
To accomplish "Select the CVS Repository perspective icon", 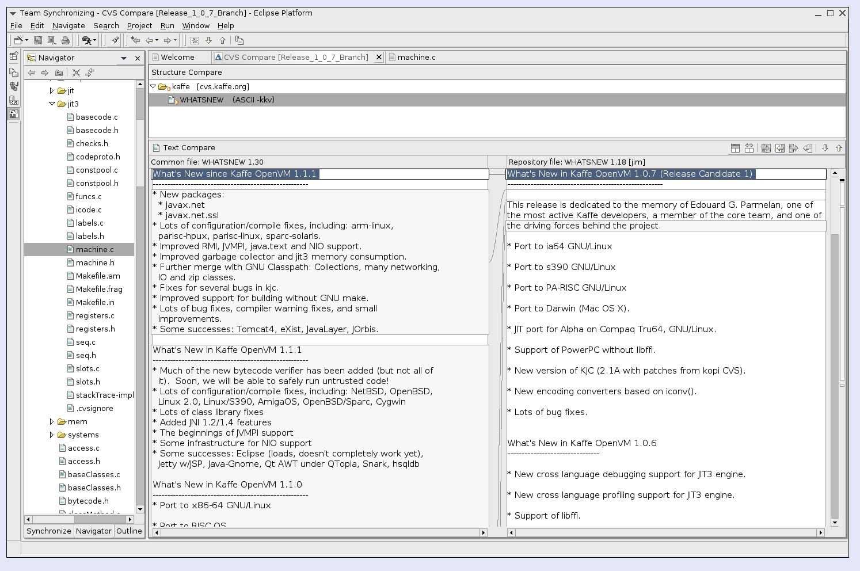I will pos(14,101).
